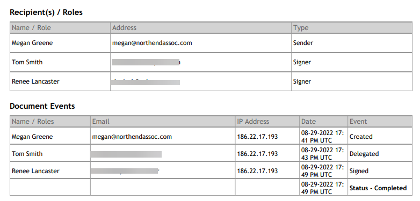Click the Recipient(s) / Roles heading
Screen dimensions: 420x201
[x=46, y=12]
